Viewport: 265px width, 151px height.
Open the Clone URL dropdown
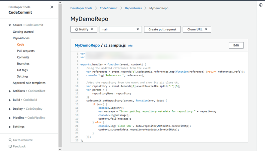[x=197, y=29]
